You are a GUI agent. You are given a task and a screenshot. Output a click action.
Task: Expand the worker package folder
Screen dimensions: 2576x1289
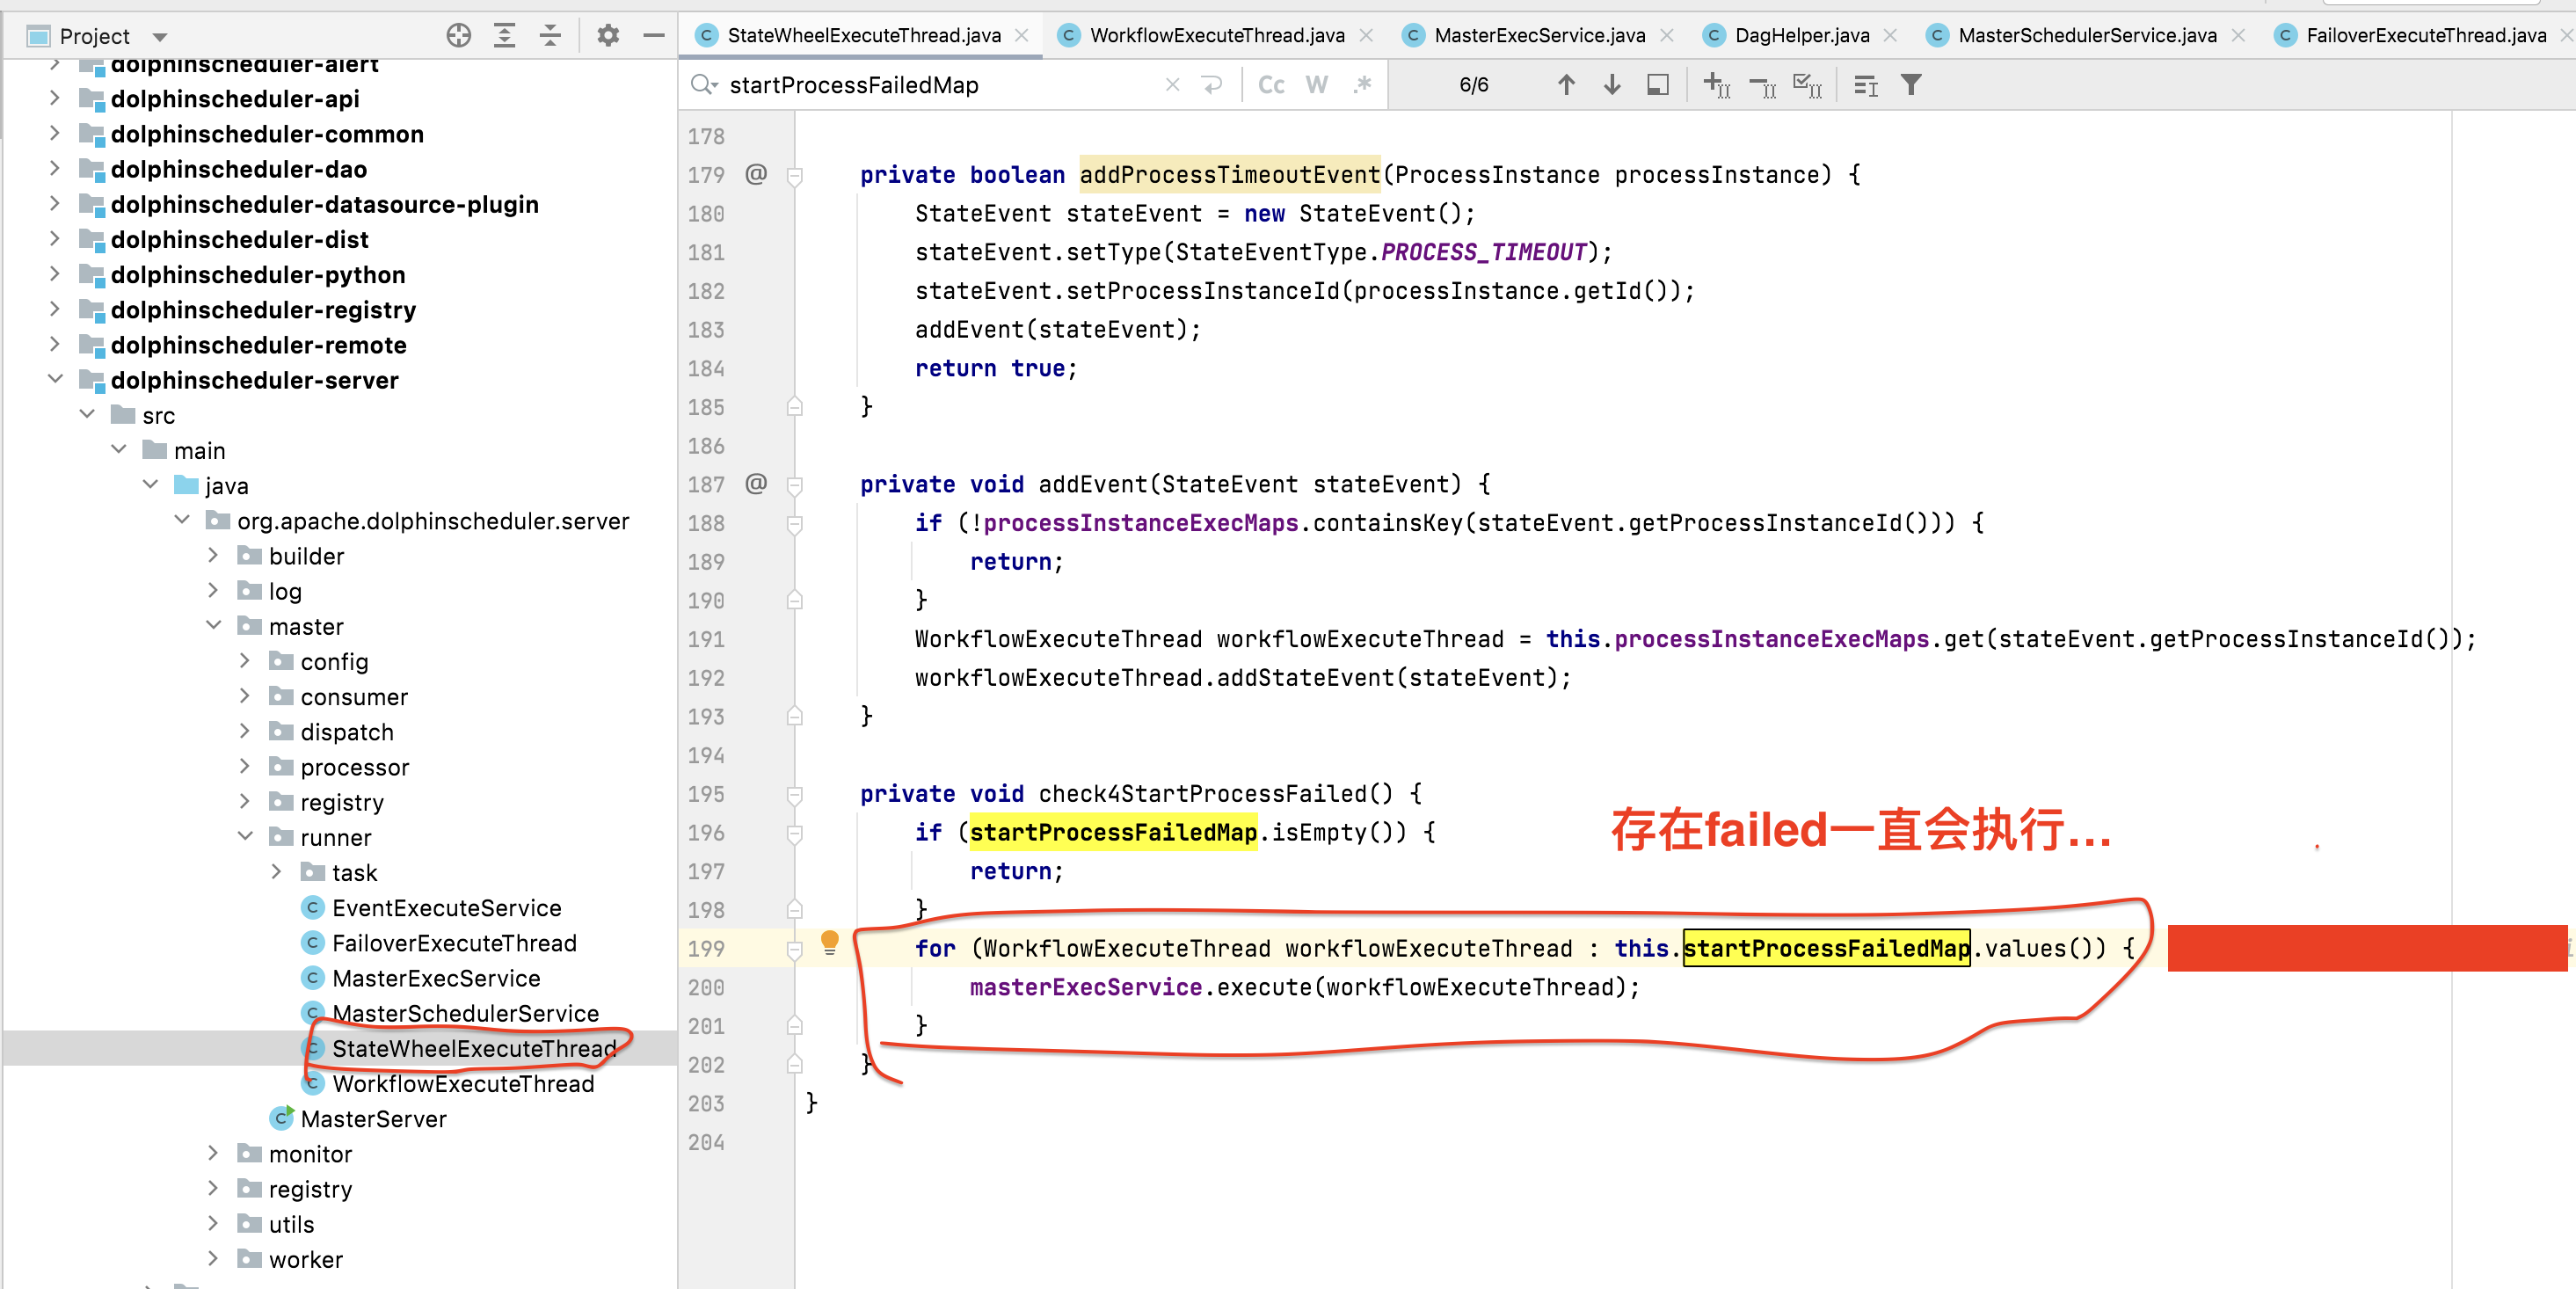(x=213, y=1258)
